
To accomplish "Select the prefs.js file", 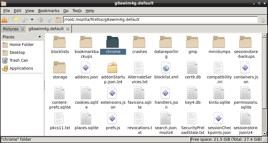I will click(113, 121).
